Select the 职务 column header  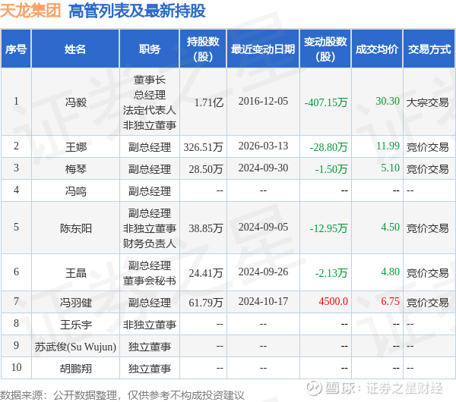150,49
